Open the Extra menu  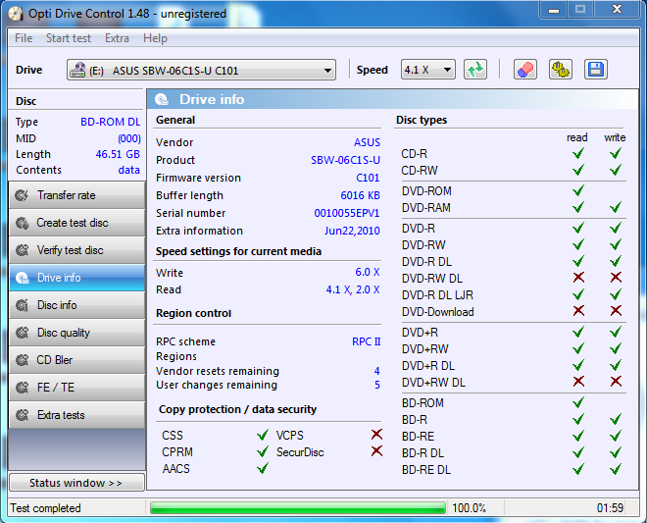tap(117, 38)
